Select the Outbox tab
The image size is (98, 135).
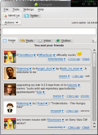63,41
